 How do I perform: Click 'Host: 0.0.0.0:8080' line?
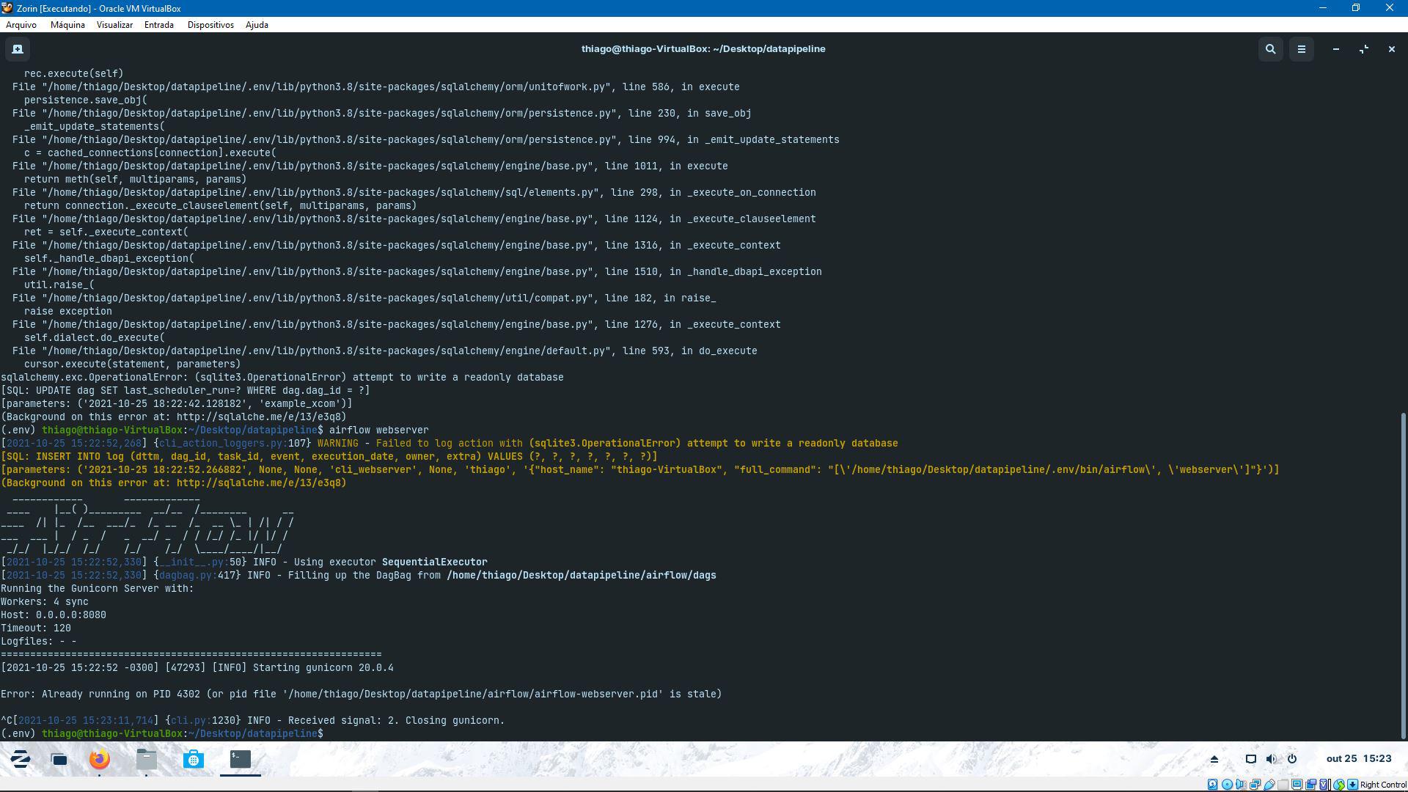pos(54,615)
